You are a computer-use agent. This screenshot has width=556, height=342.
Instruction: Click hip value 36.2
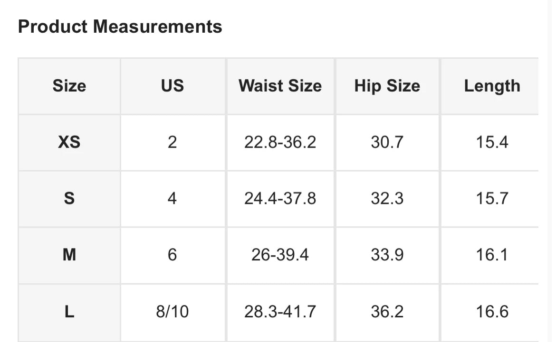[387, 312]
